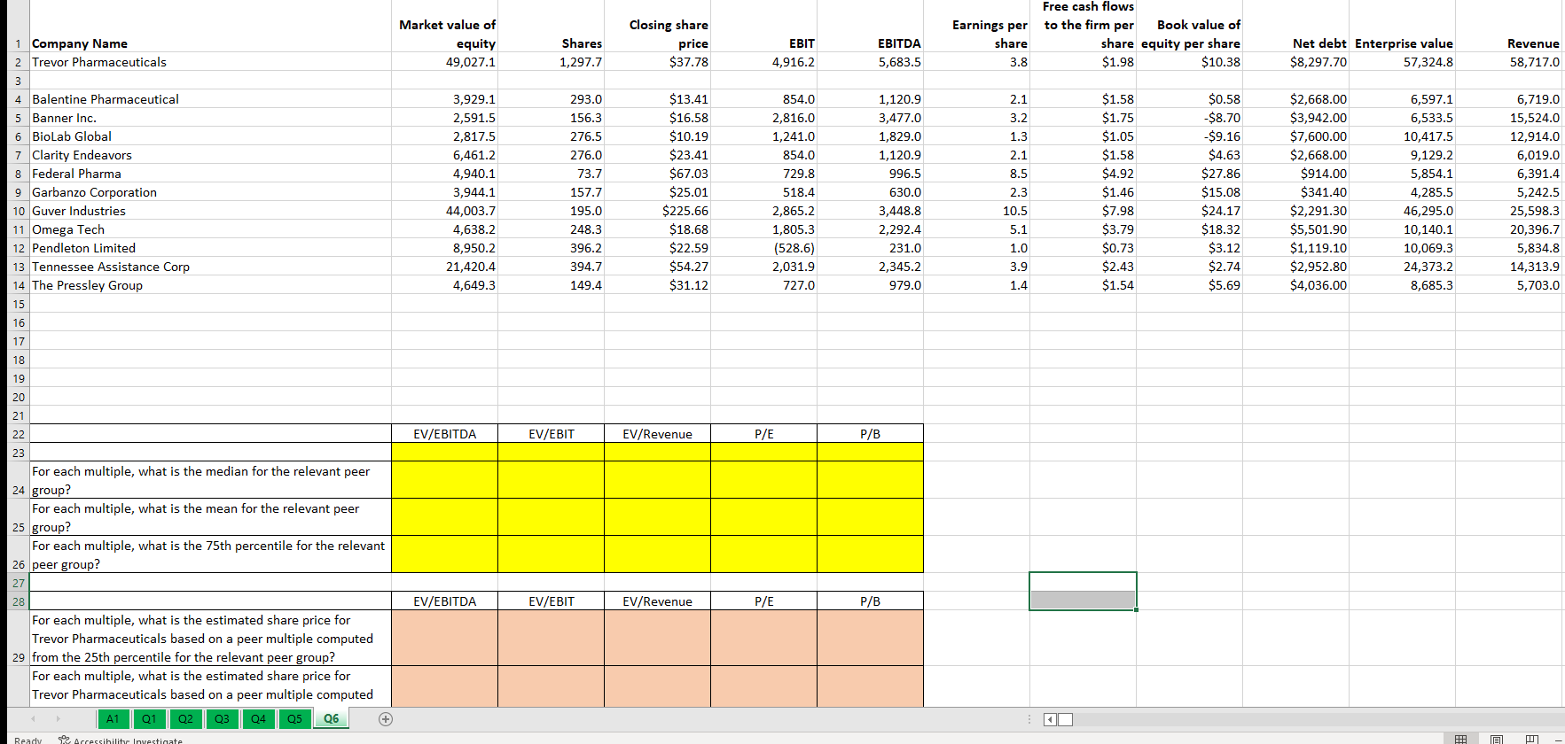Open the Q1 sheet tab

point(149,718)
